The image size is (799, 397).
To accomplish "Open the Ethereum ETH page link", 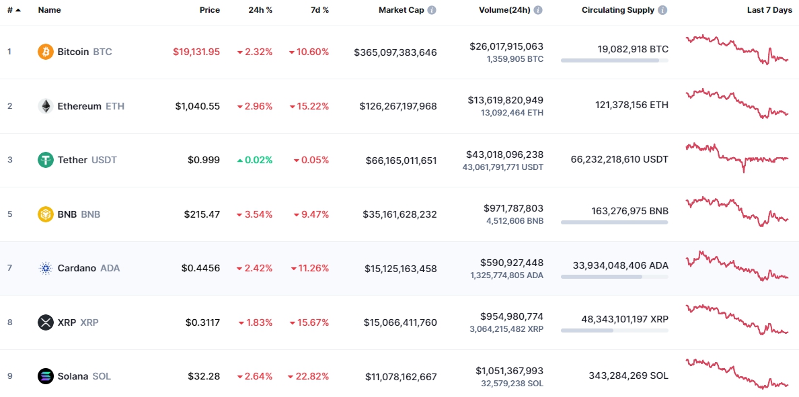I will [x=91, y=106].
